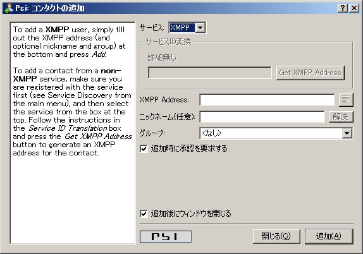The height and width of the screenshot is (254, 363).
Task: Click the instructions text pane
Action: pyautogui.click(x=73, y=133)
